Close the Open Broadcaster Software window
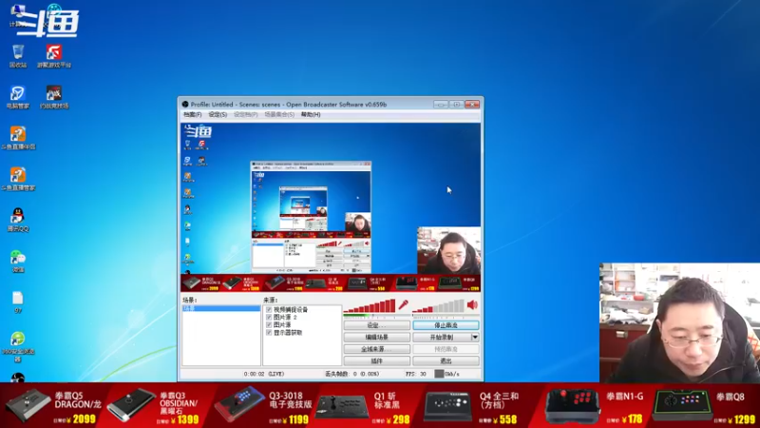 coord(472,105)
